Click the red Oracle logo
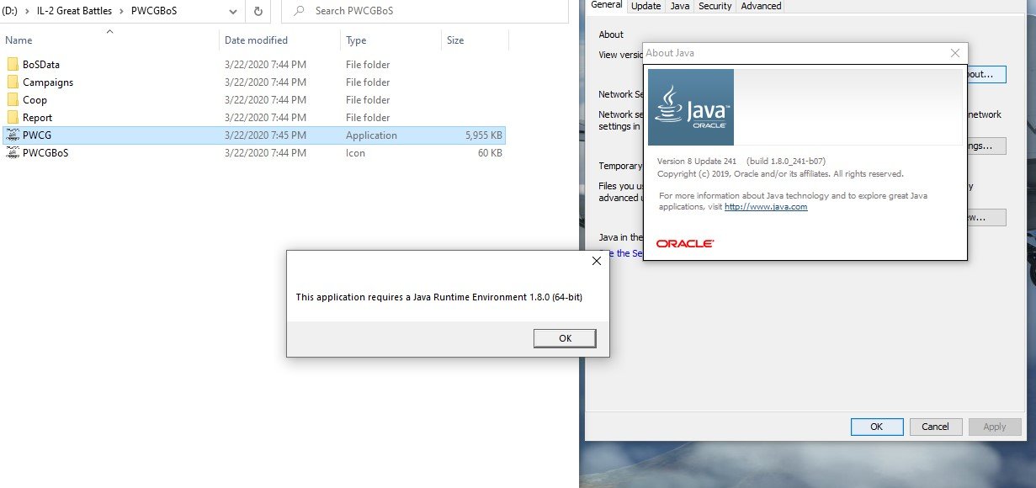This screenshot has height=488, width=1036. [x=685, y=243]
